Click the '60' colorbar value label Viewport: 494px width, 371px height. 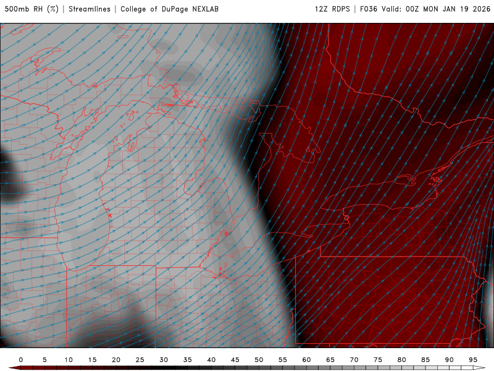click(x=306, y=360)
